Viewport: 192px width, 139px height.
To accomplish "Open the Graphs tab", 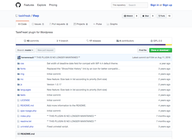I will pyautogui.click(x=112, y=24).
